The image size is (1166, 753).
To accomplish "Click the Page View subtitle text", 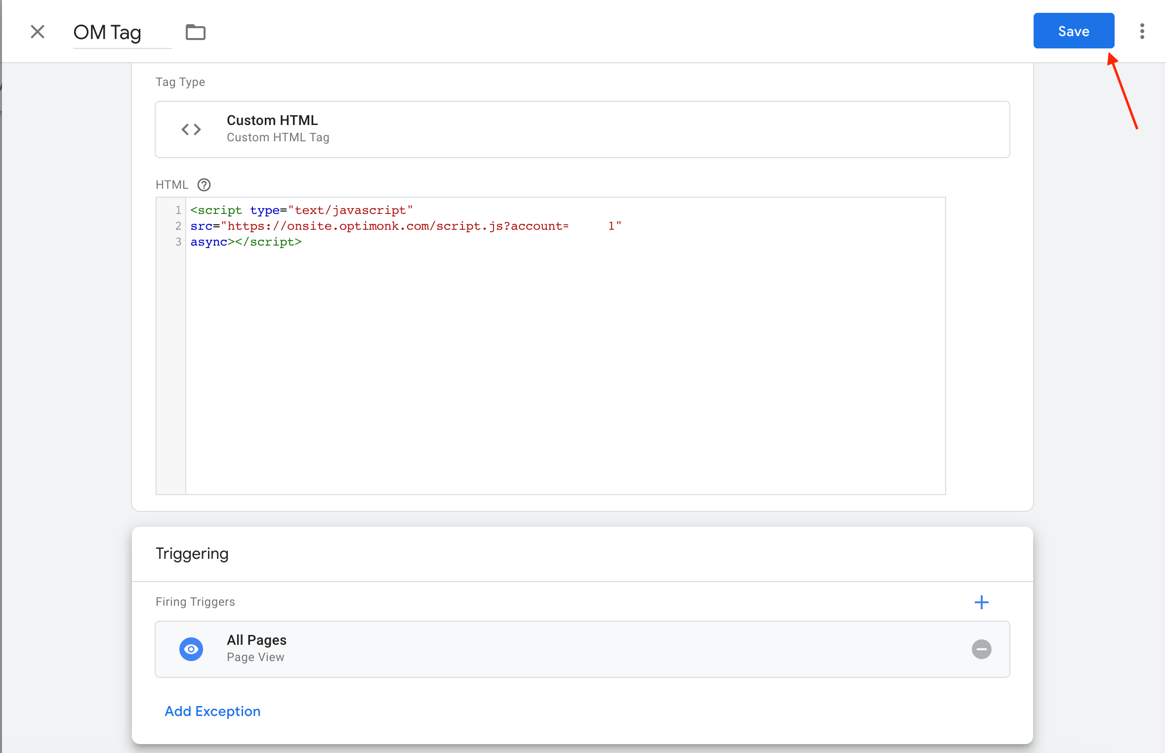I will [x=255, y=657].
